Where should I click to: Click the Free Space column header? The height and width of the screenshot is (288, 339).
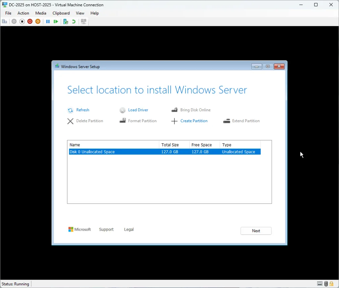(x=205, y=145)
